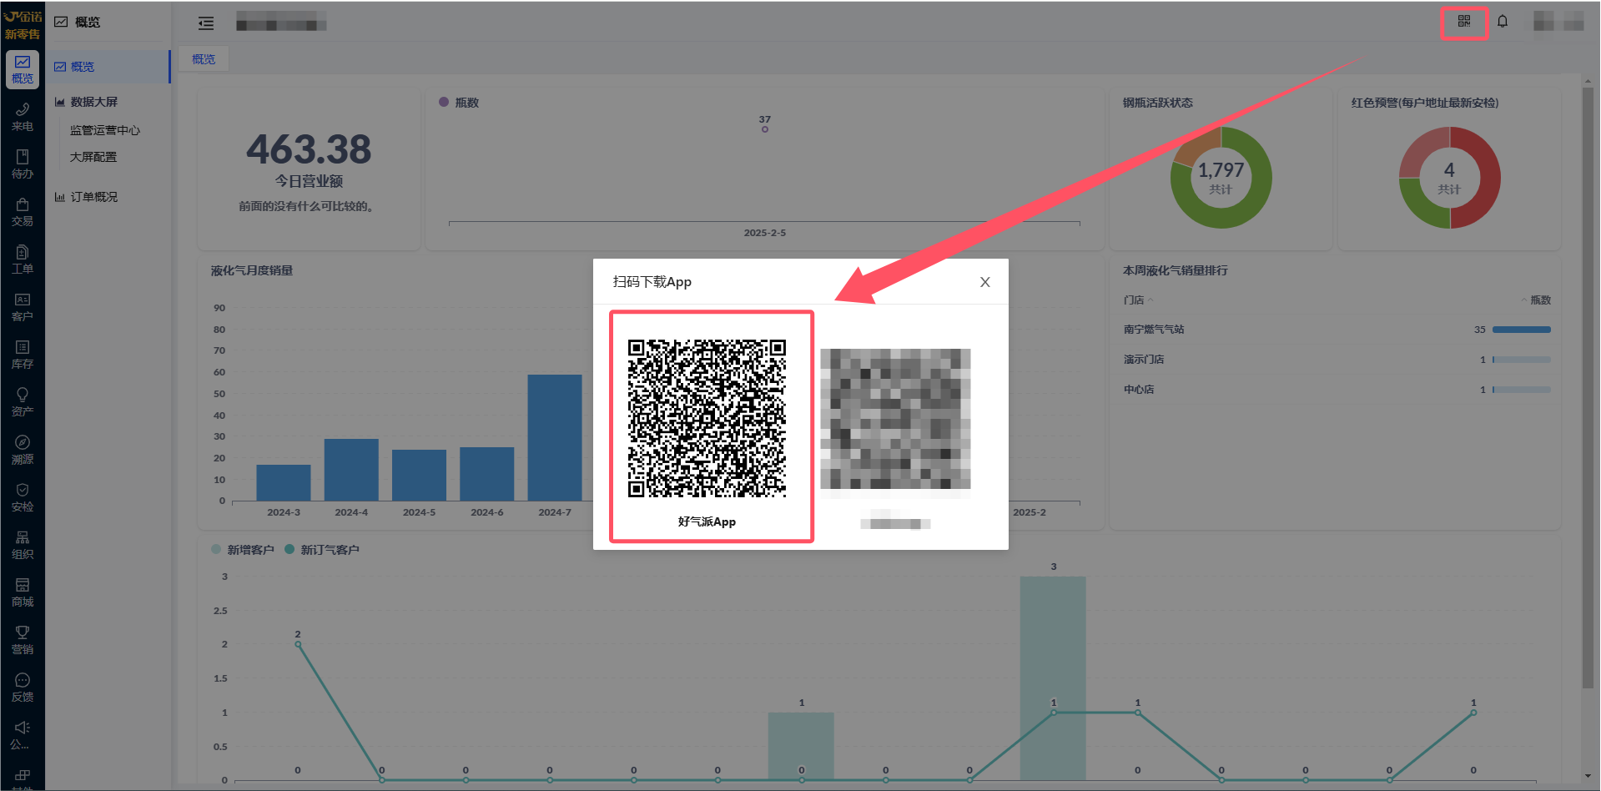Open the 反馈 chat icon
1601x791 pixels.
pos(23,688)
